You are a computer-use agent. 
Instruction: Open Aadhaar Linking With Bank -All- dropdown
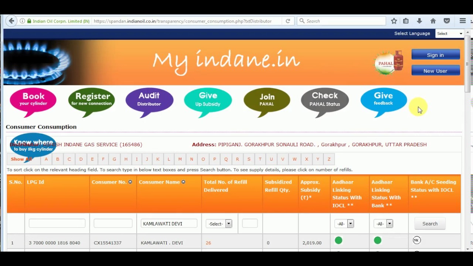coord(383,224)
